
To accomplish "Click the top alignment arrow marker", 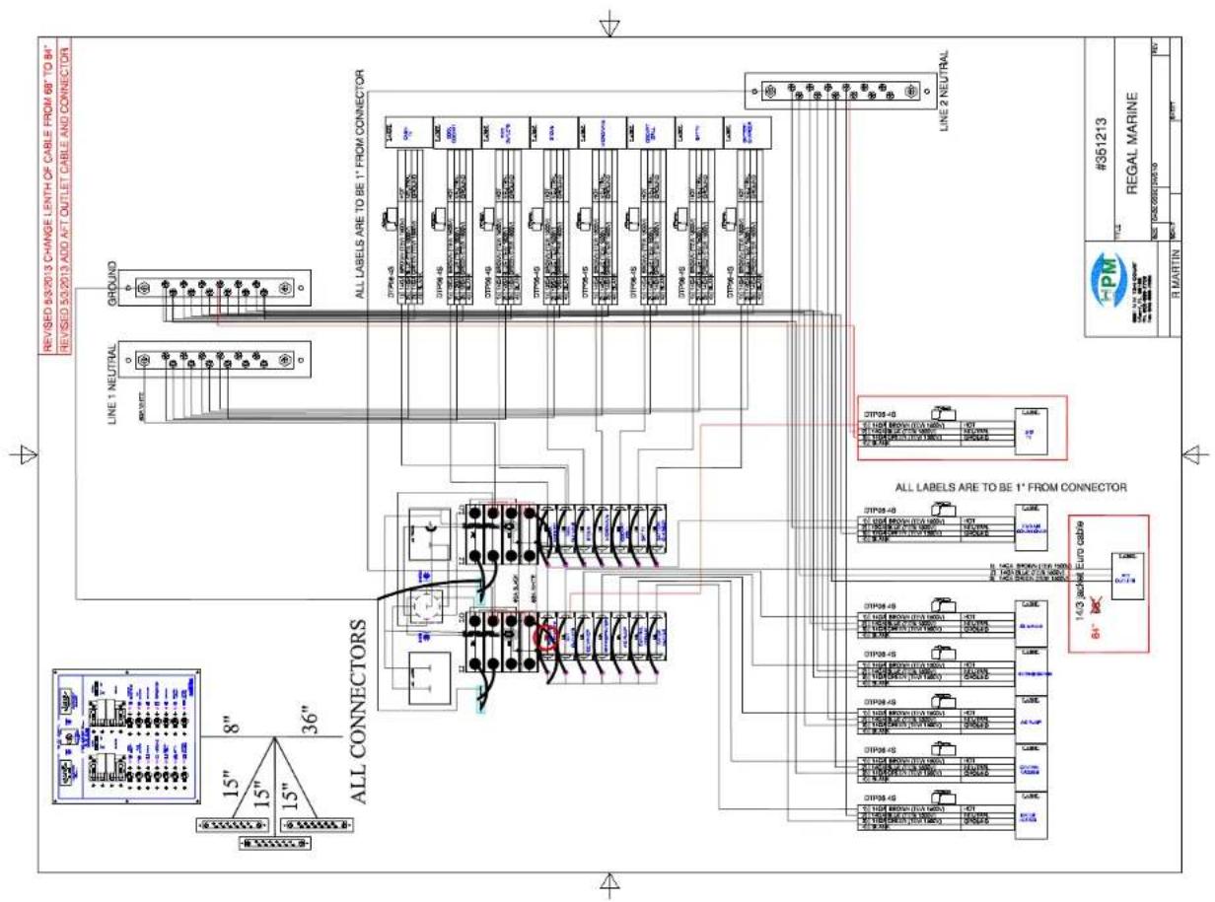I will (x=611, y=23).
